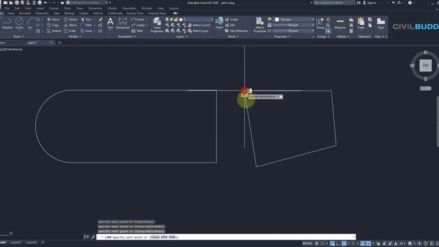Click the Scale tool
439x247 pixels.
tap(70, 31)
